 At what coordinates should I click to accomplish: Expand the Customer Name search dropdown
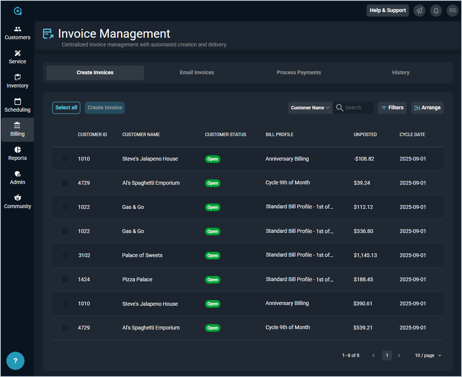310,108
